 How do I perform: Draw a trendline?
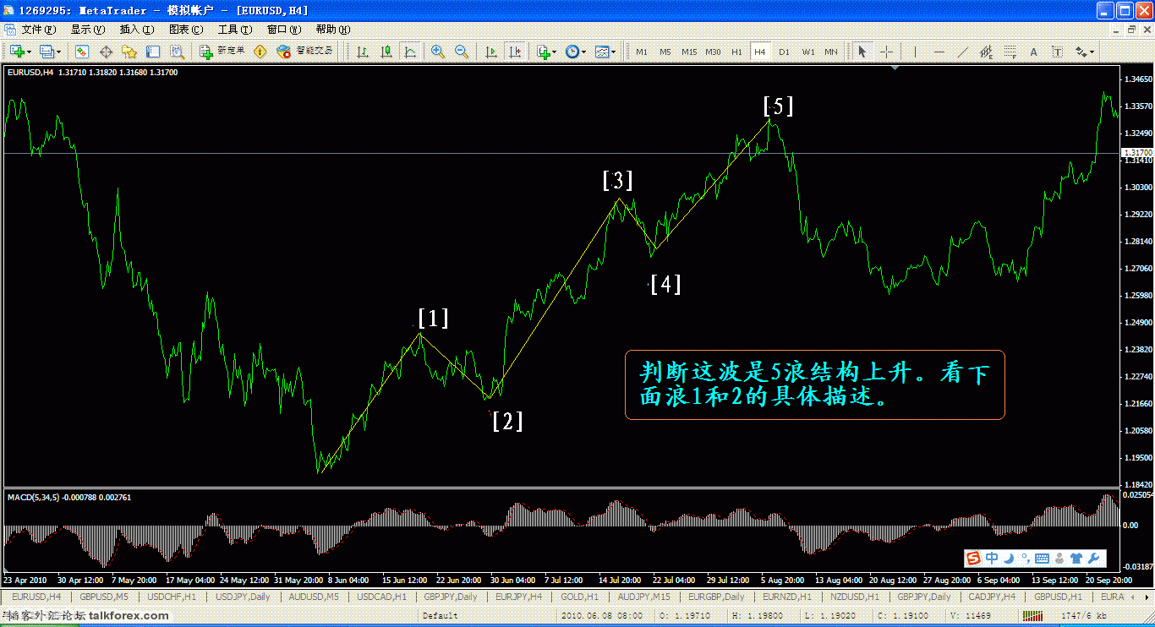click(x=962, y=52)
